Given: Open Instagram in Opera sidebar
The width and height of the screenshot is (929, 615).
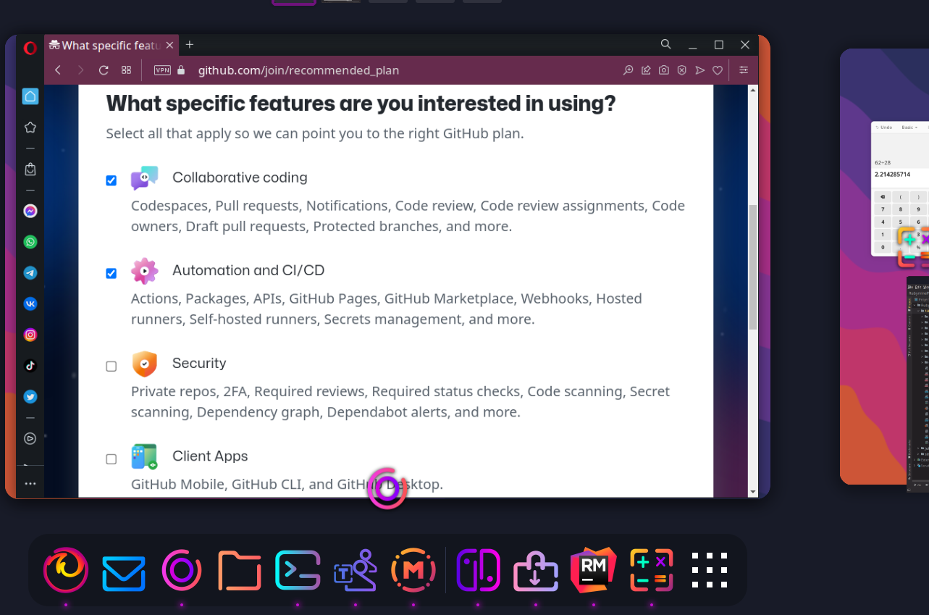Looking at the screenshot, I should click(30, 335).
